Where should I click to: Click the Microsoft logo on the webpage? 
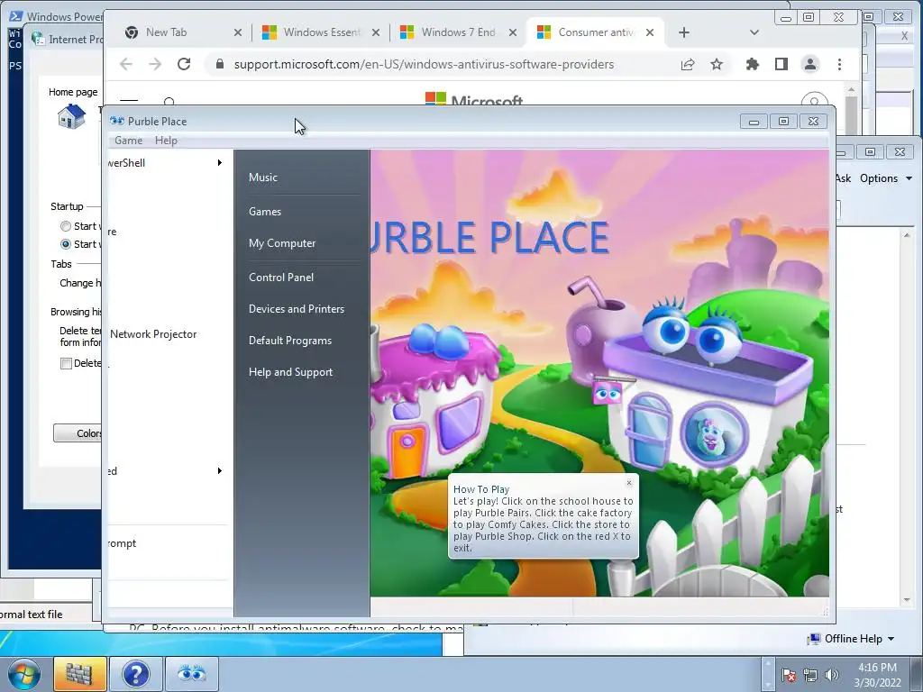[x=474, y=99]
